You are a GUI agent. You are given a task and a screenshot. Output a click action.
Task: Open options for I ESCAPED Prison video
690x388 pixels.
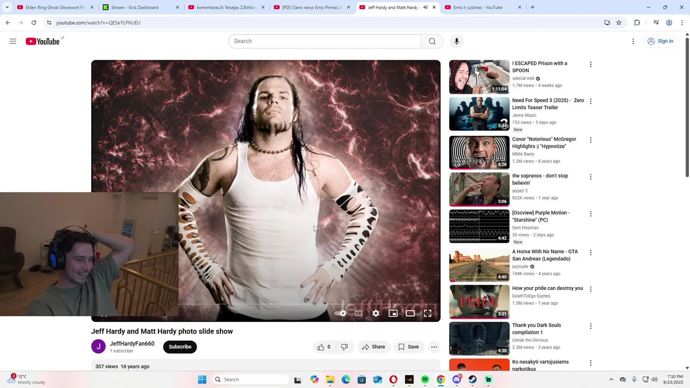pos(591,64)
